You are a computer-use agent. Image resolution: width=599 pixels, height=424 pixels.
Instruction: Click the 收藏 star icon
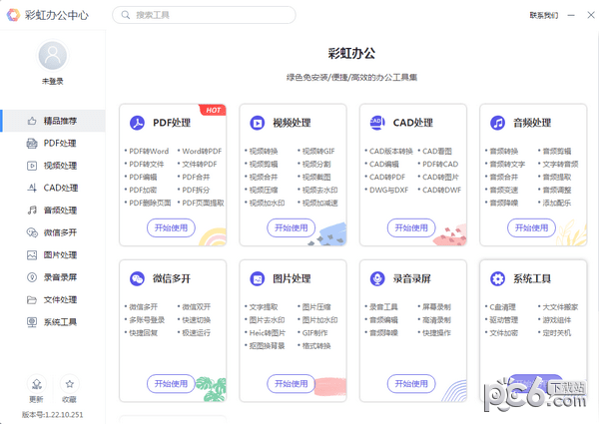tap(70, 384)
